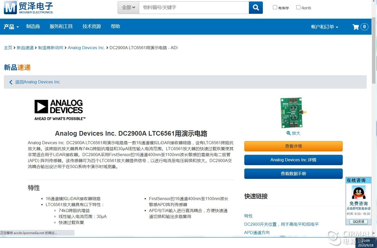Open the 服务和工具 menu item
This screenshot has height=248, width=377.
pos(61,26)
